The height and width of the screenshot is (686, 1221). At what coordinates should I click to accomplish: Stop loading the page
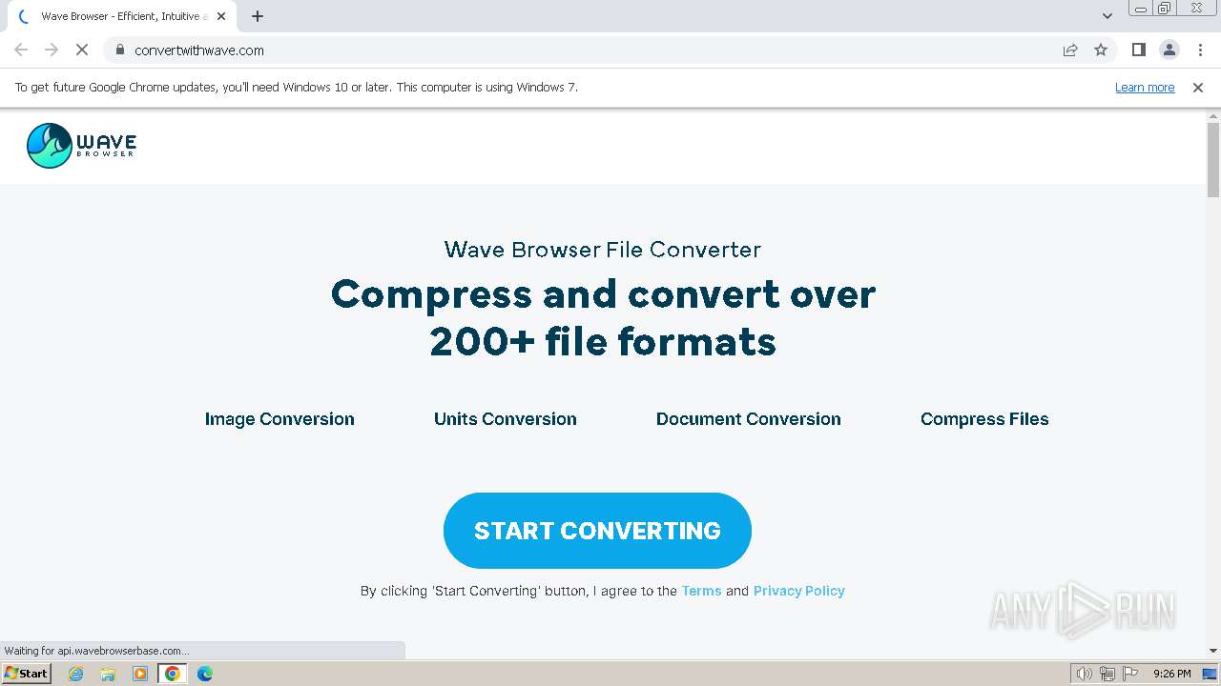pos(82,50)
